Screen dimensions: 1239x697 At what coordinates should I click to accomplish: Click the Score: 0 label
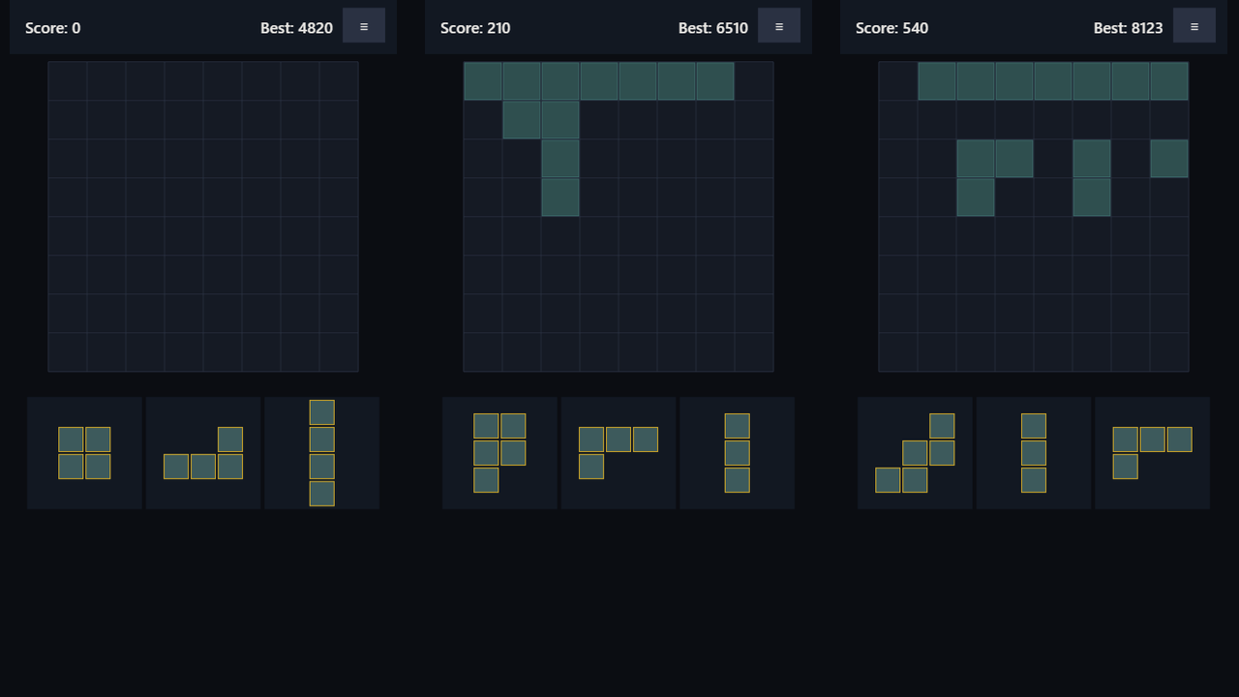pos(53,28)
